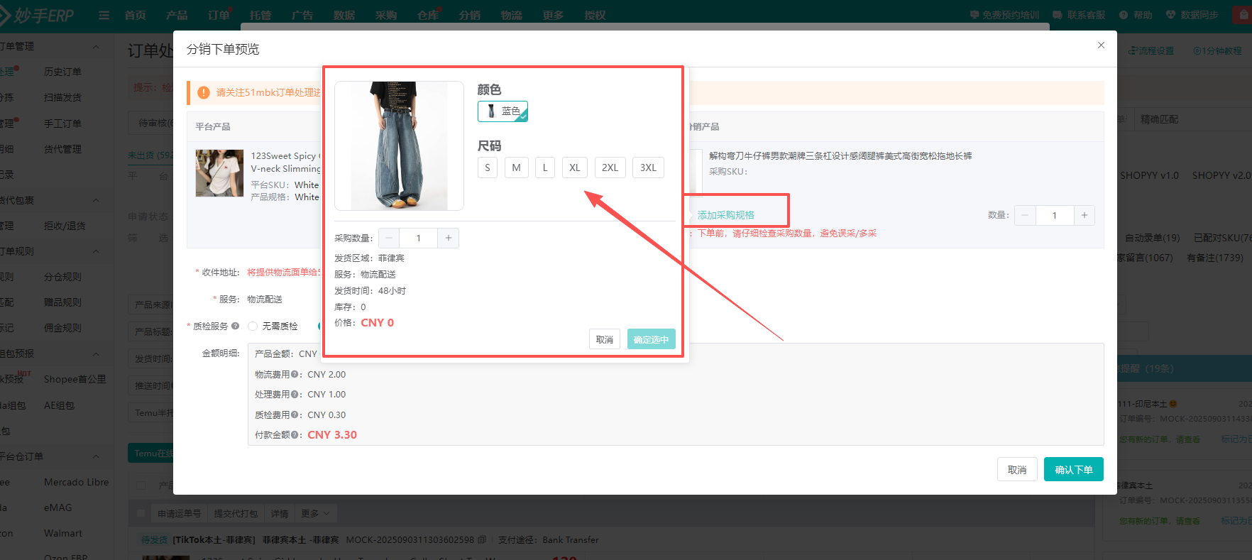Viewport: 1252px width, 560px height.
Task: Choose size 2XL
Action: (x=610, y=168)
